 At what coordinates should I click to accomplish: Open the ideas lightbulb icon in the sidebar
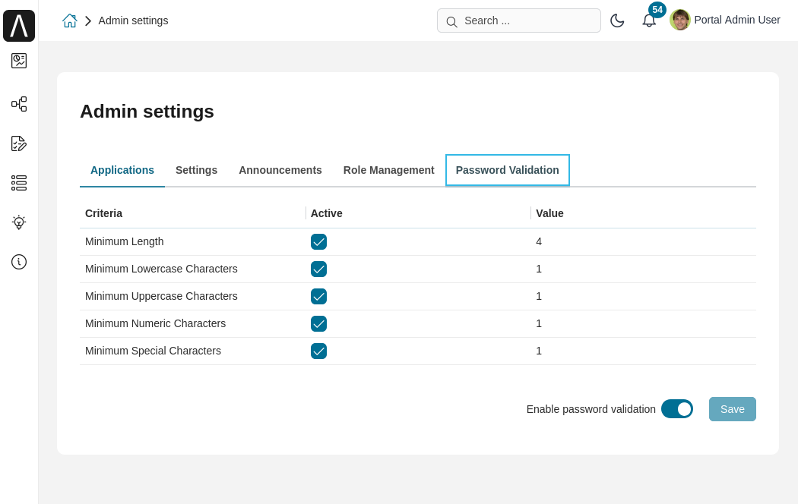click(19, 222)
